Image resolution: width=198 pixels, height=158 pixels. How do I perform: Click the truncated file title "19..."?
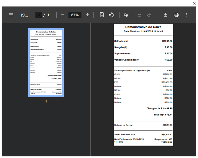pos(24,15)
